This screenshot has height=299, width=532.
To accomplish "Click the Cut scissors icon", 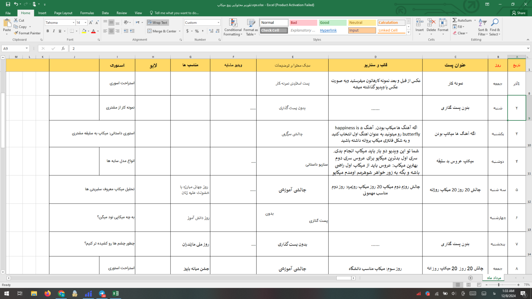I will [x=16, y=20].
